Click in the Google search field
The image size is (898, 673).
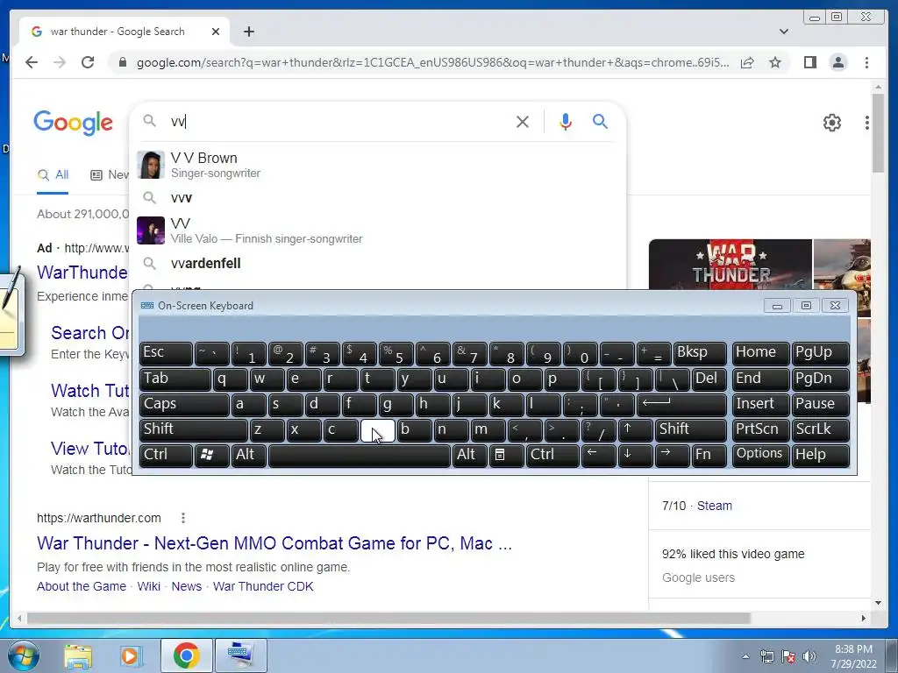click(x=338, y=121)
